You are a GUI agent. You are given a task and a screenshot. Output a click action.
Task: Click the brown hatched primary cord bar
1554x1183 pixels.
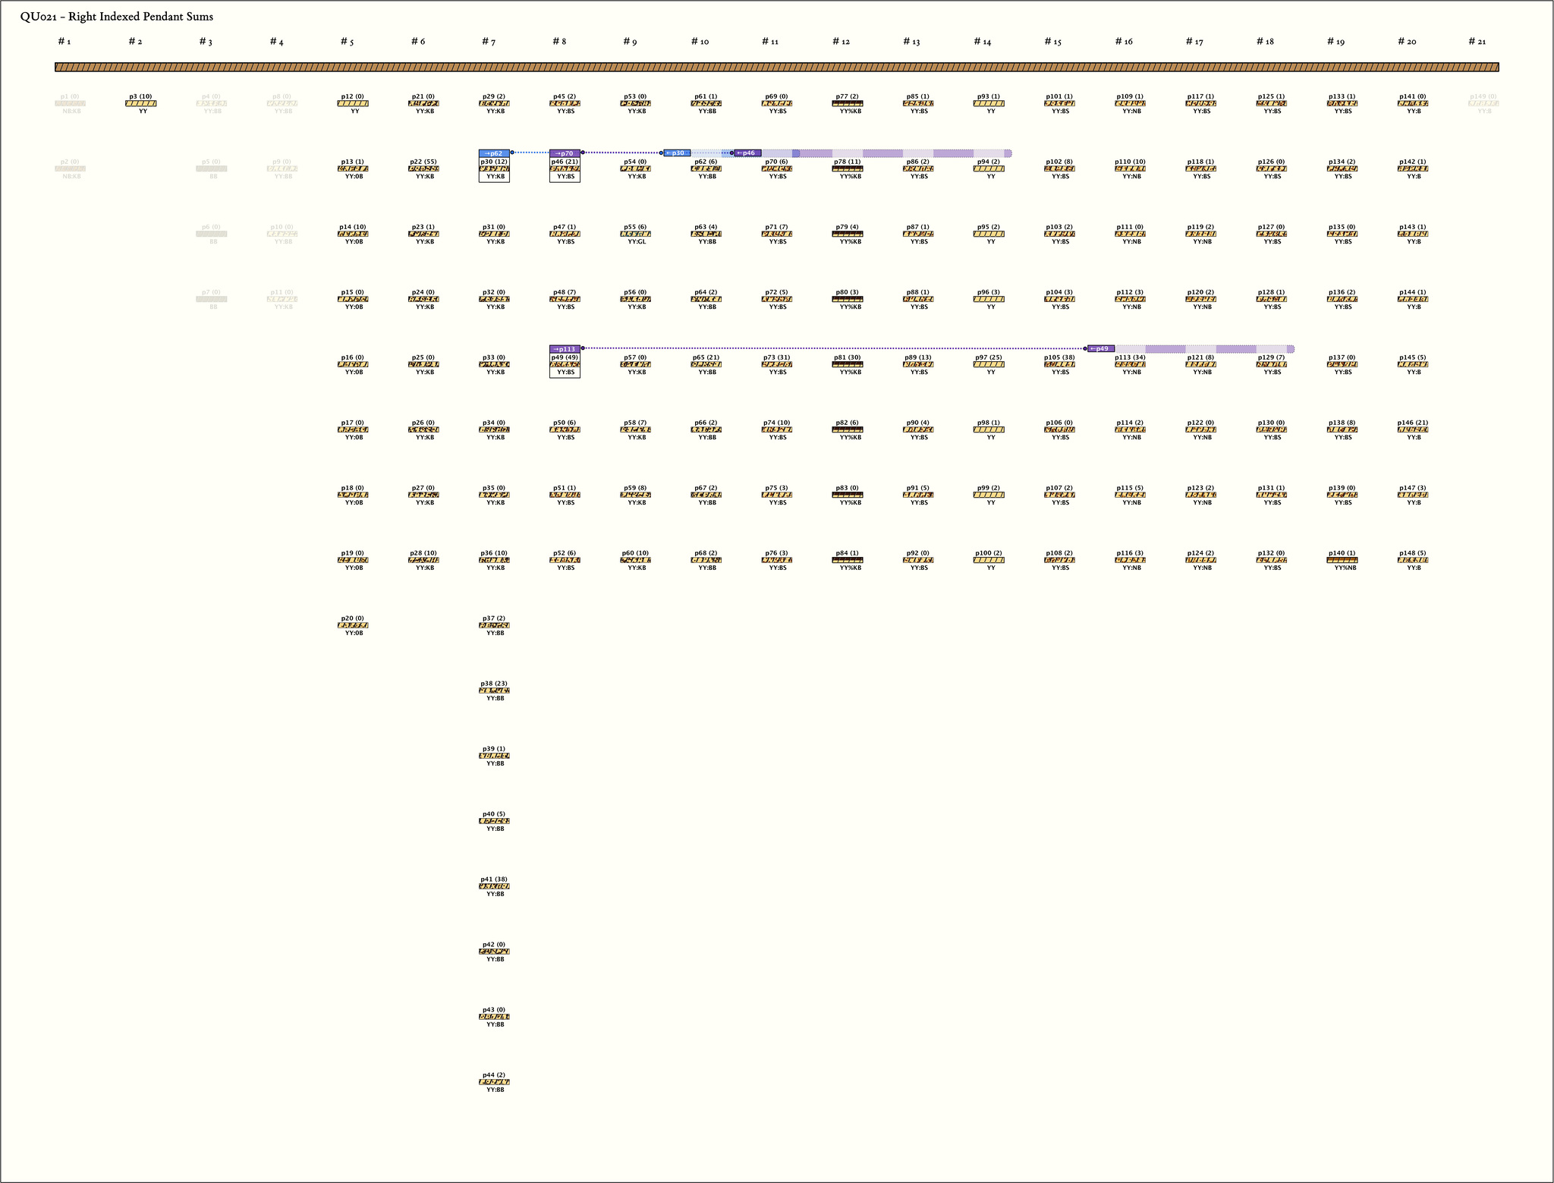click(776, 68)
